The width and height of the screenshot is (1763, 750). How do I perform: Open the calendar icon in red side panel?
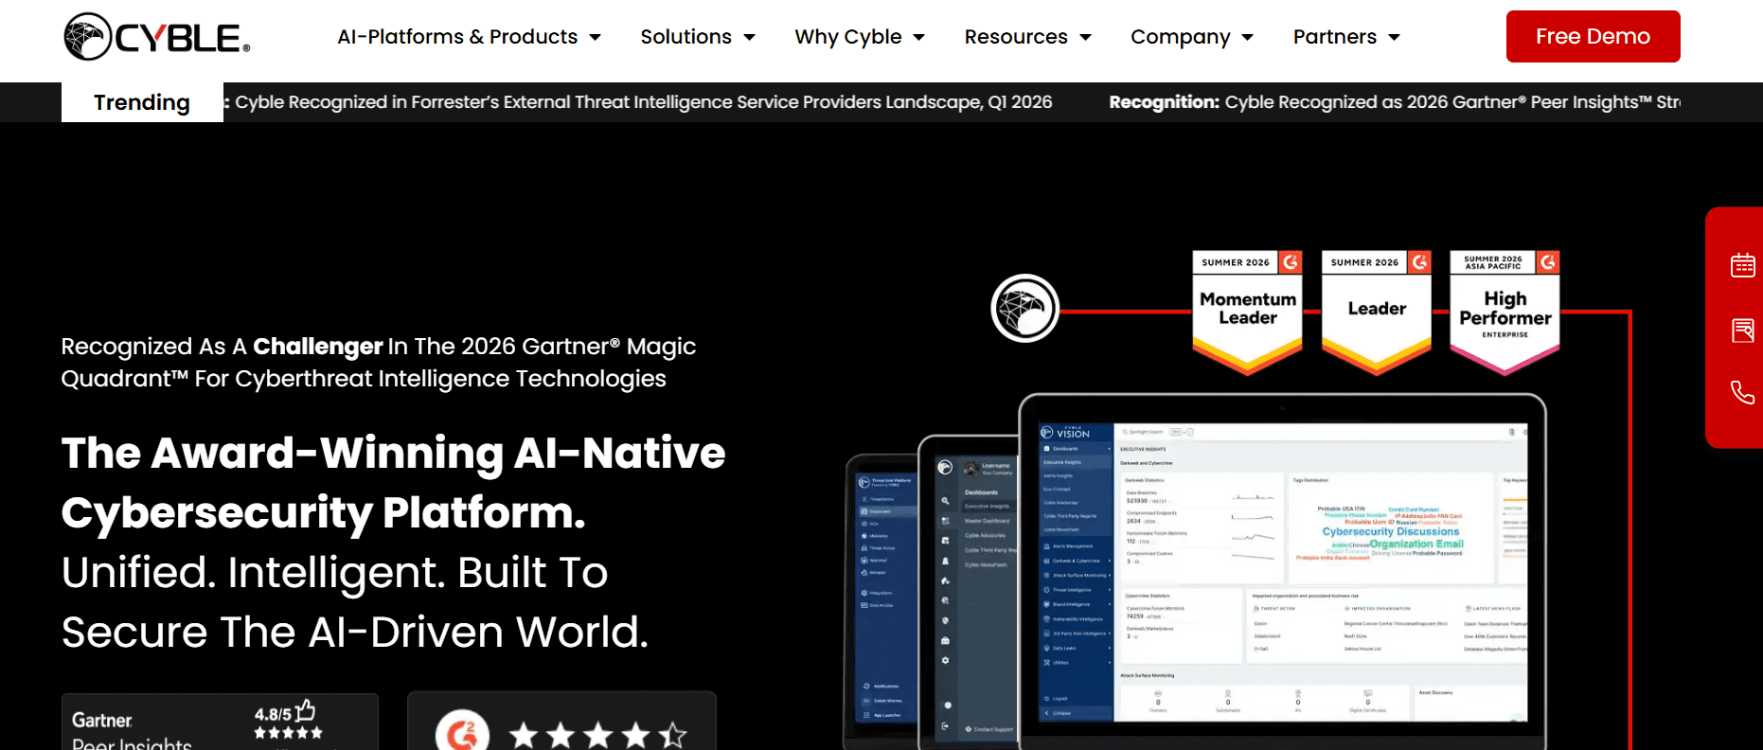tap(1742, 265)
